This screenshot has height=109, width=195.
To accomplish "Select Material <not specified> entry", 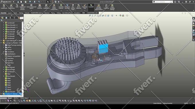I will tap(14, 56).
